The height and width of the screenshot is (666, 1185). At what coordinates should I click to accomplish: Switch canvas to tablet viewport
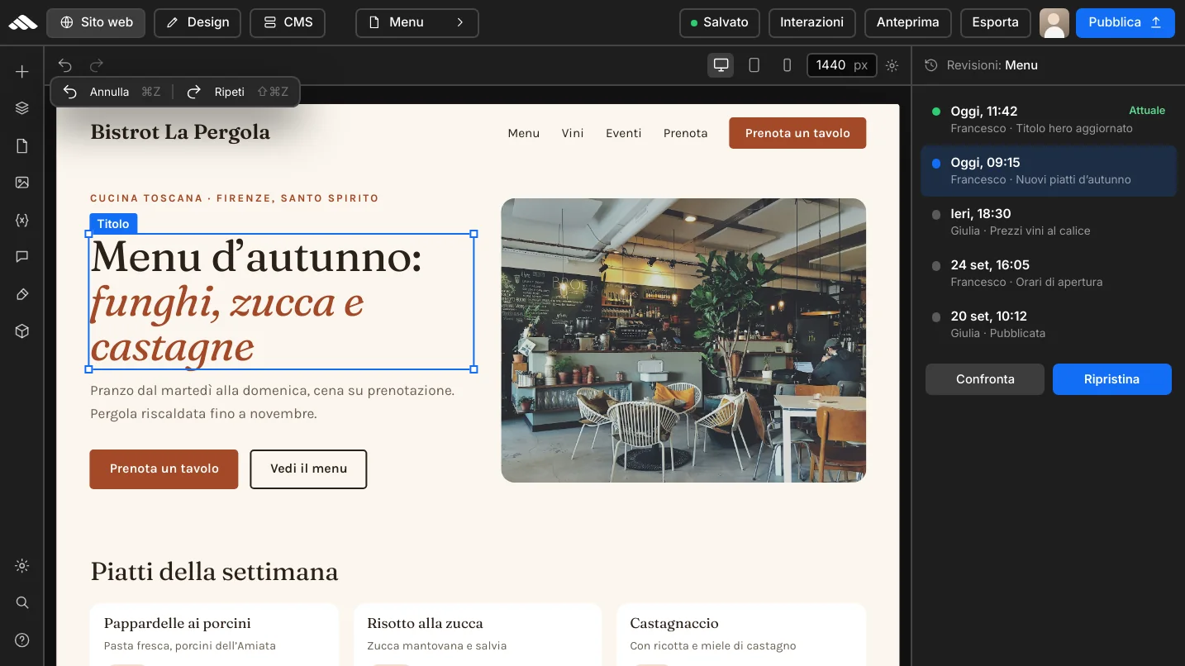[754, 65]
